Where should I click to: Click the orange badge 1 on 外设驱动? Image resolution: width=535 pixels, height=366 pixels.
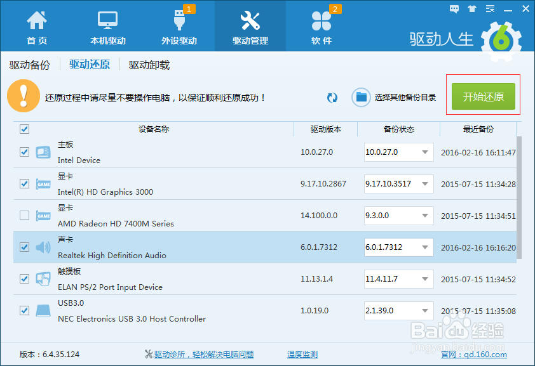[x=189, y=9]
